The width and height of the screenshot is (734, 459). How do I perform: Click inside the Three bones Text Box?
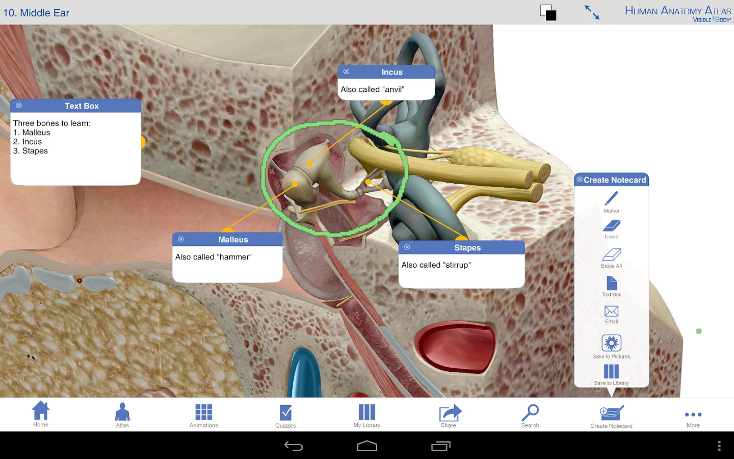75,148
